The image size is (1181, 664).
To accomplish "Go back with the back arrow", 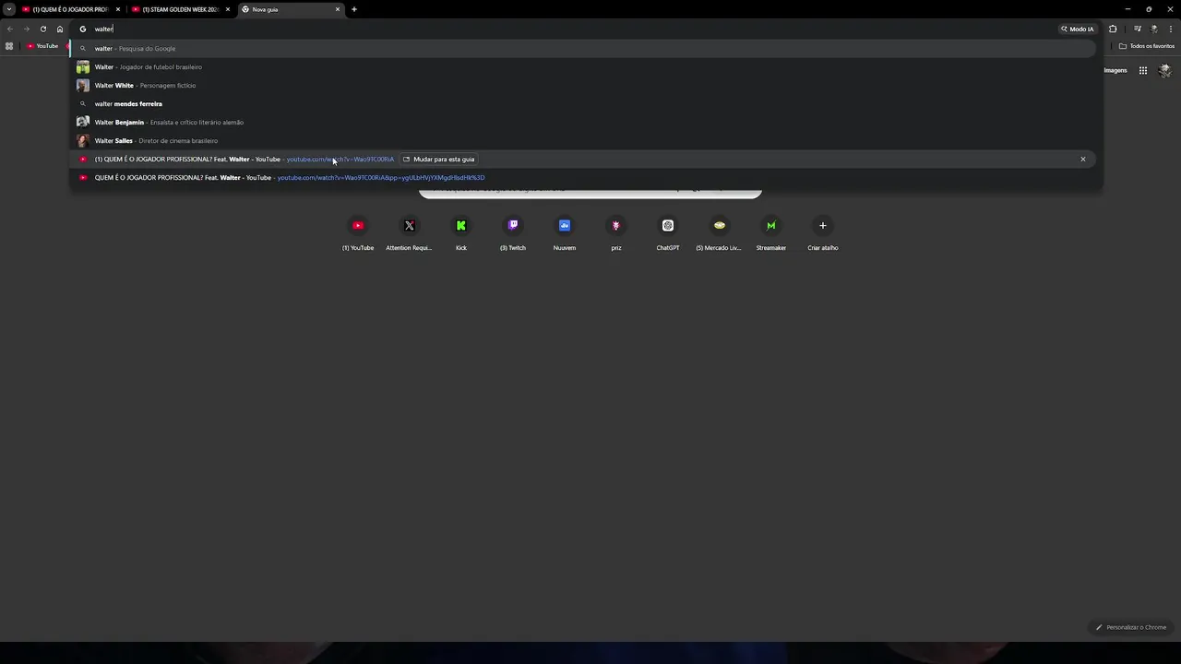I will point(10,29).
